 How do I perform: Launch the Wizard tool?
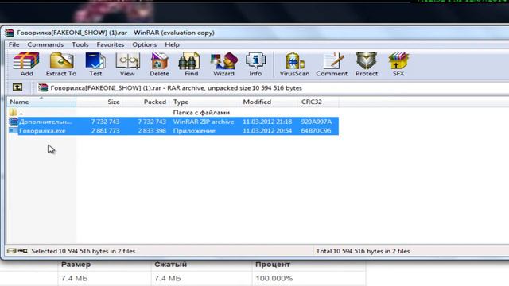click(x=223, y=64)
